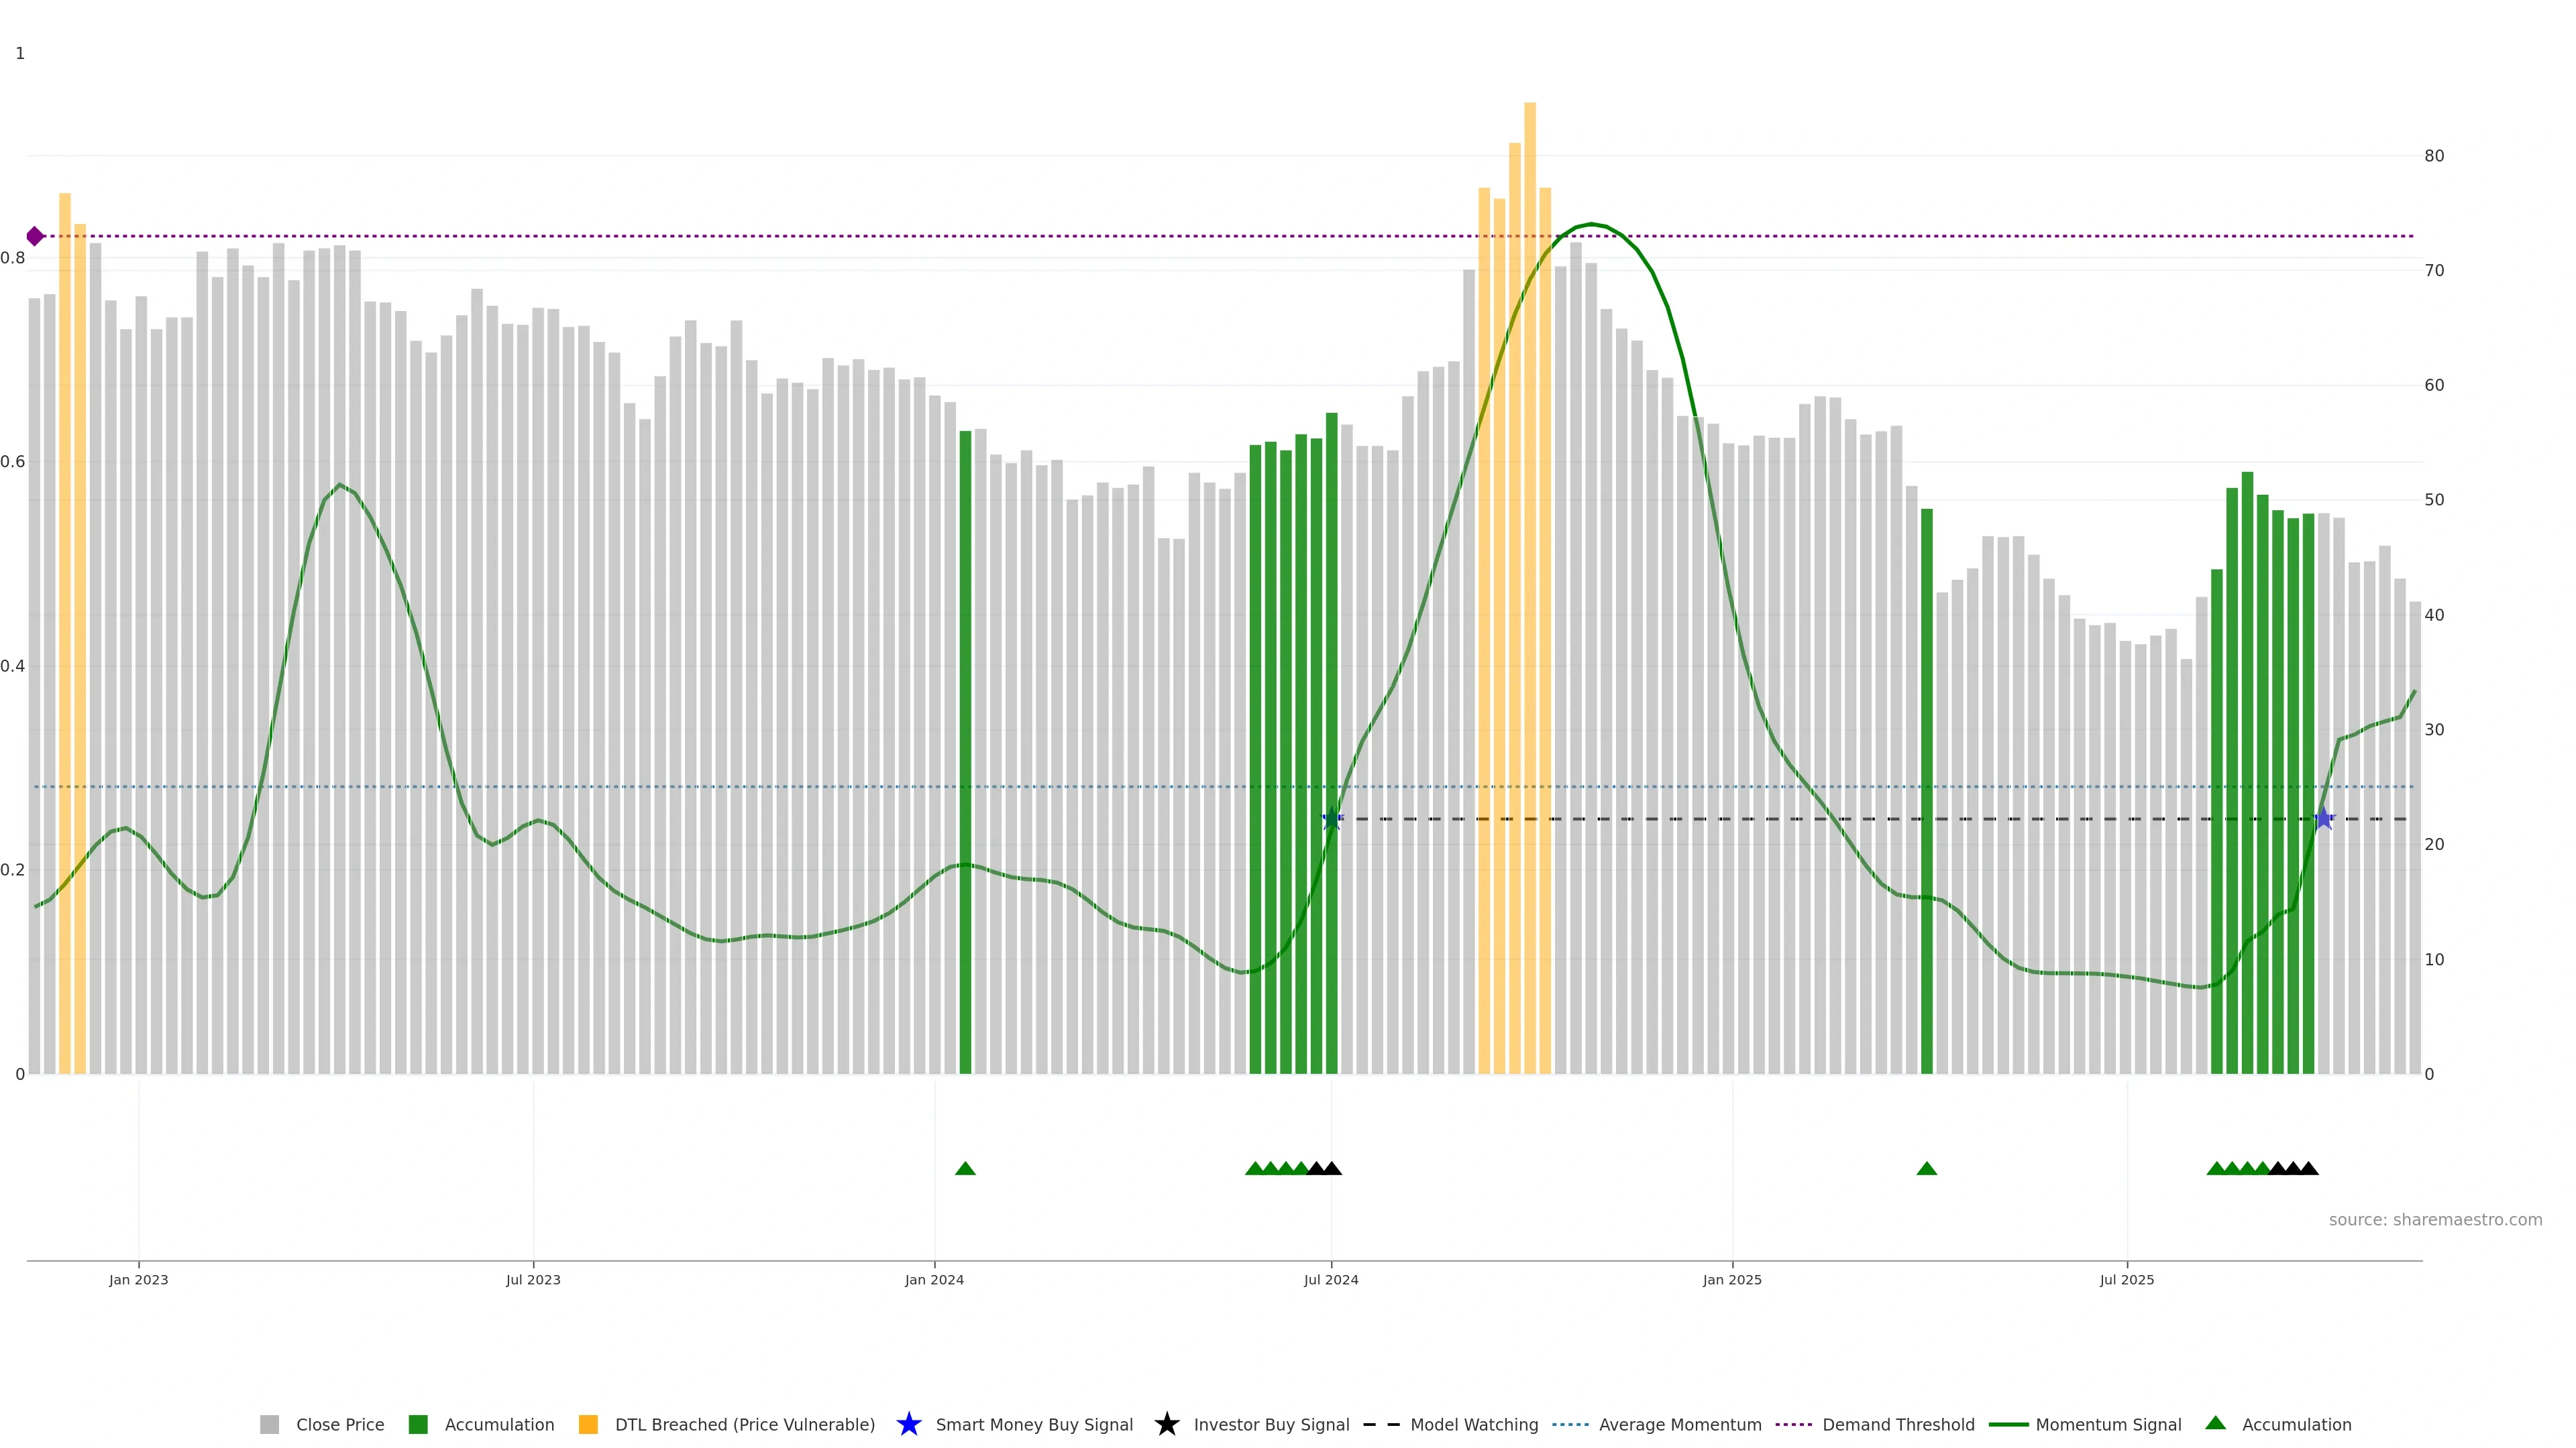Toggle the Model Watching legend entry
The height and width of the screenshot is (1448, 2576).
[1473, 1425]
